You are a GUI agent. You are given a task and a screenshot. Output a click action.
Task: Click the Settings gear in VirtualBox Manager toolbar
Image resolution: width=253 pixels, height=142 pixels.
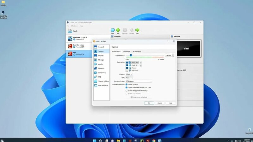click(125, 31)
